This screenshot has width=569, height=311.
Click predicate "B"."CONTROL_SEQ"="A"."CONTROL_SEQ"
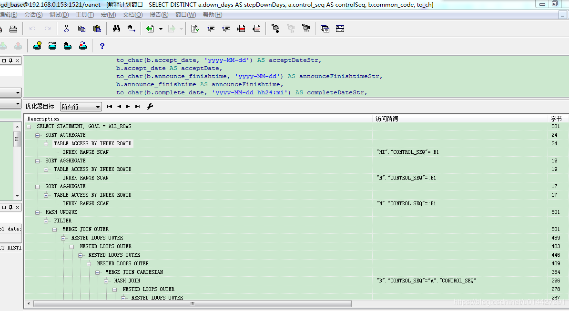427,281
